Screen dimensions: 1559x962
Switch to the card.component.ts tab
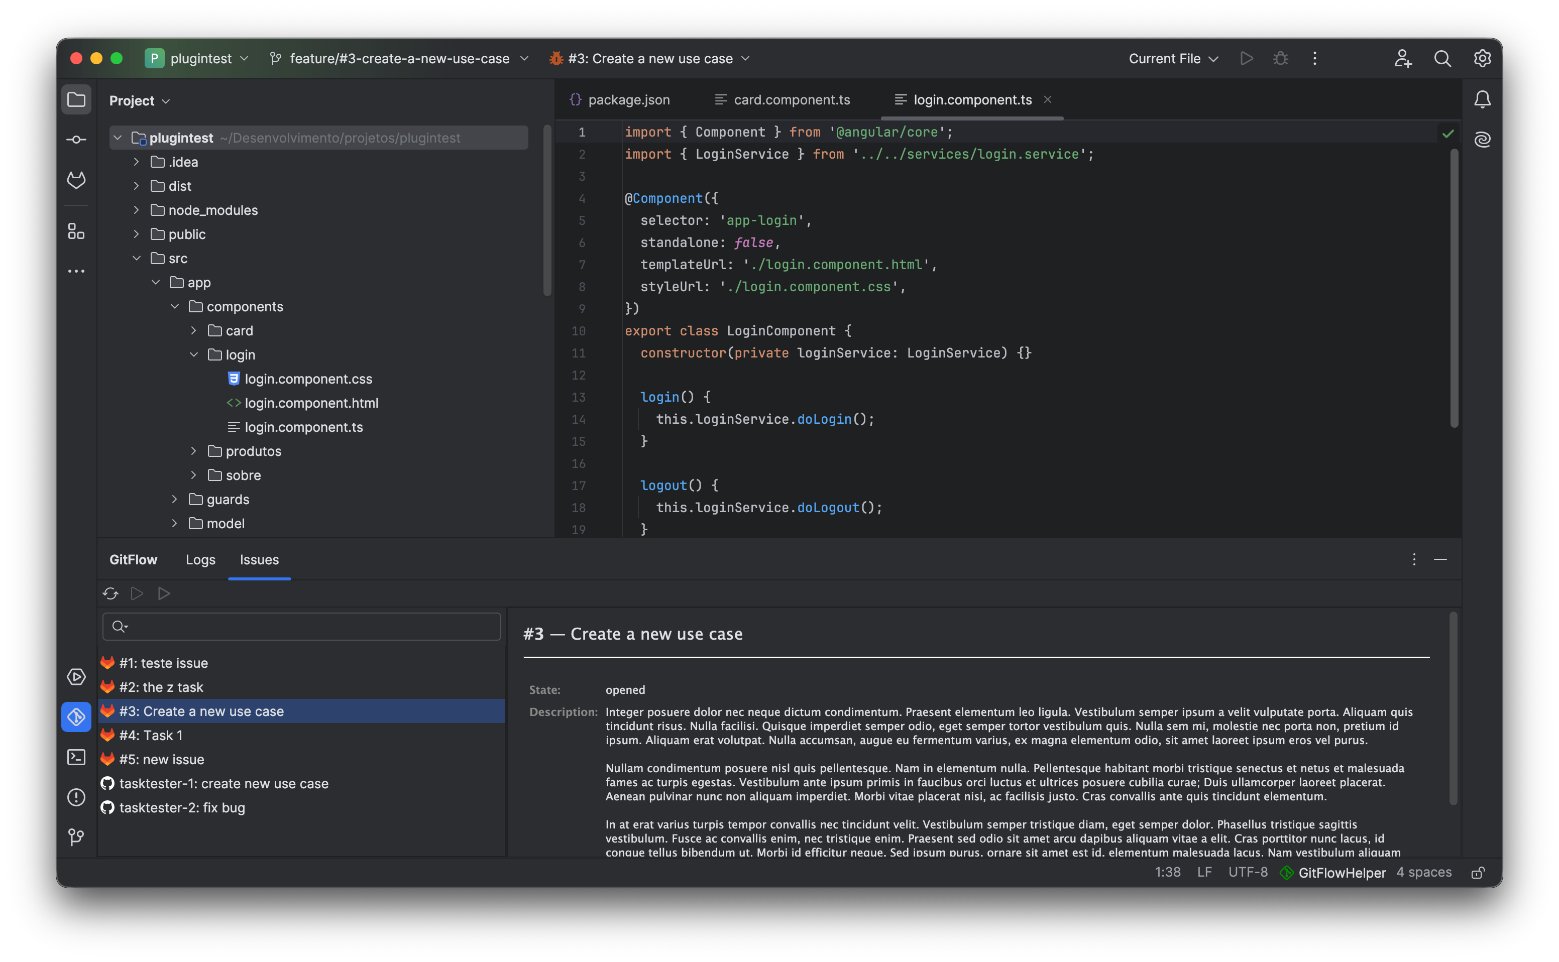(782, 100)
